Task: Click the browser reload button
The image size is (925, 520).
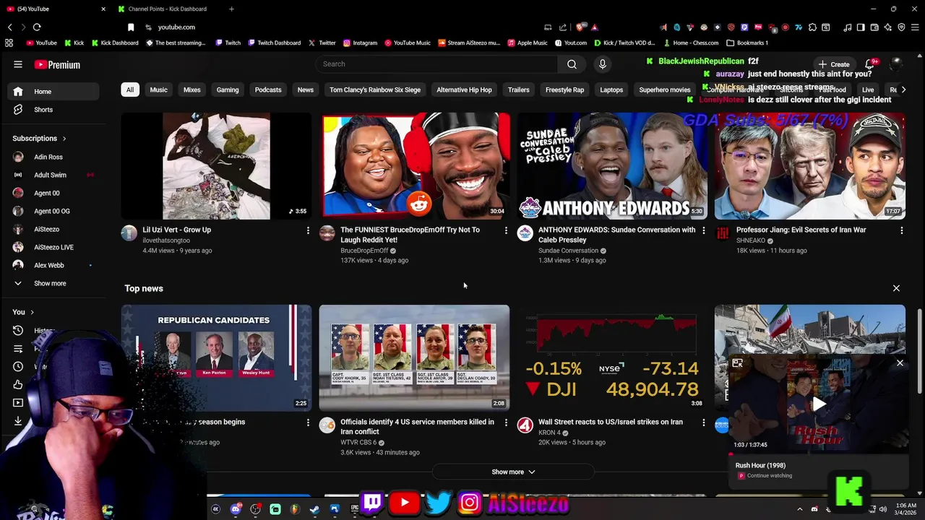Action: tap(37, 27)
